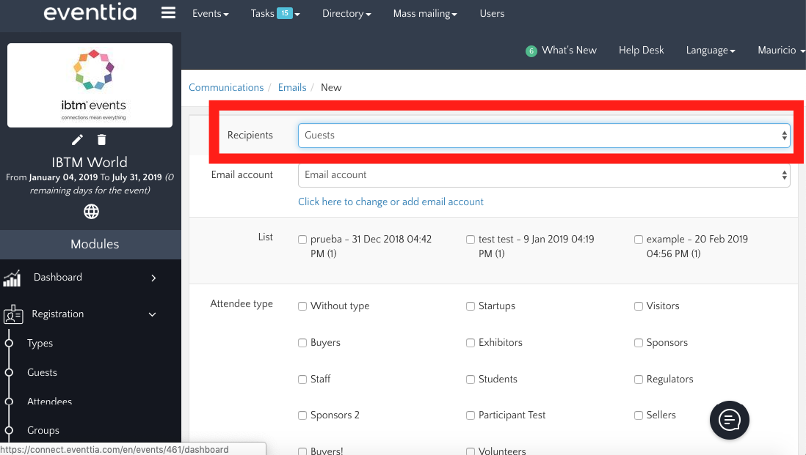
Task: Go to Communications breadcrumb link
Action: 226,87
